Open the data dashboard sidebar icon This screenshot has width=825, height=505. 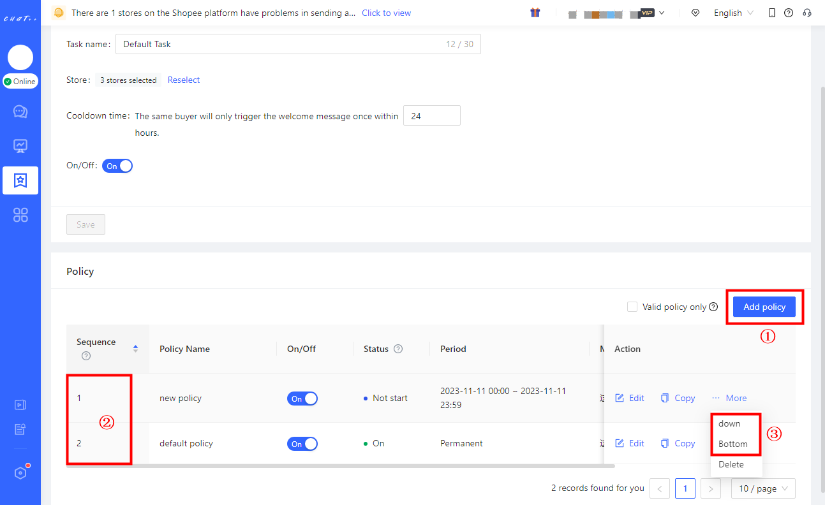pyautogui.click(x=20, y=146)
